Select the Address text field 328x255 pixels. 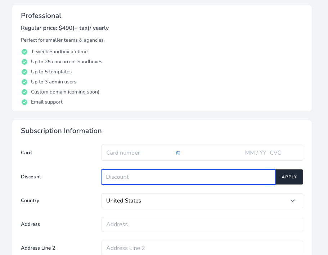(202, 224)
